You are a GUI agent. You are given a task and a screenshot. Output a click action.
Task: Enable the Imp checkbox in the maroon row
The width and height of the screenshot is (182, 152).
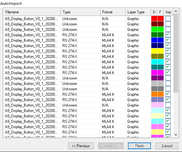pos(168,24)
